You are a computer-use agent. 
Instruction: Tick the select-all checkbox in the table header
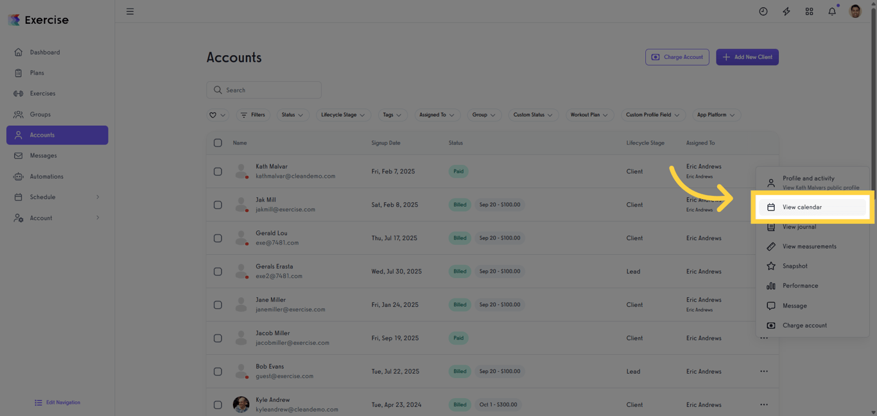pos(218,143)
